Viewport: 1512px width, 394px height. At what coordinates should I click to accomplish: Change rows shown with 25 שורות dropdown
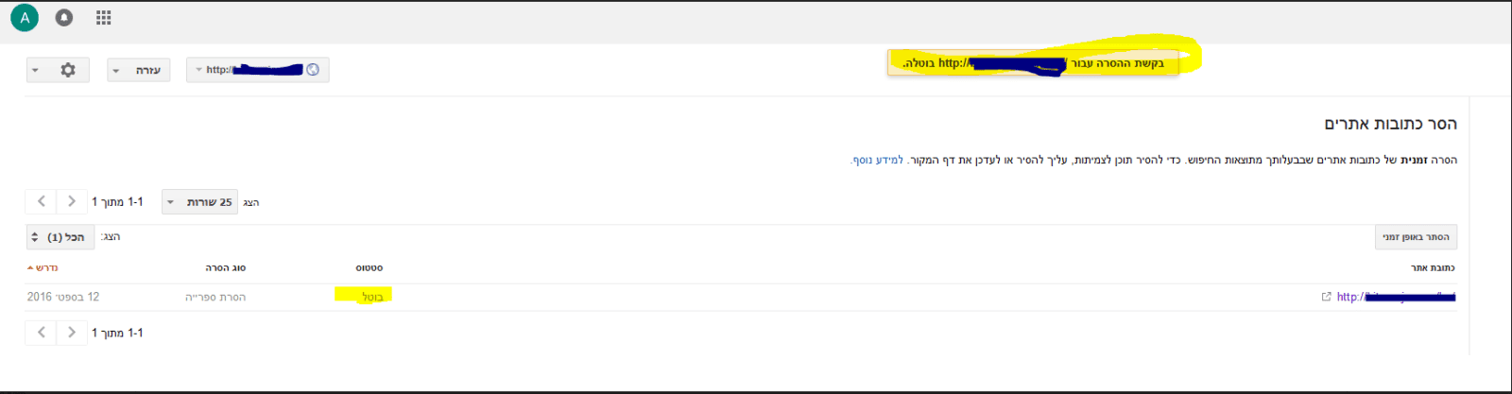(x=199, y=202)
